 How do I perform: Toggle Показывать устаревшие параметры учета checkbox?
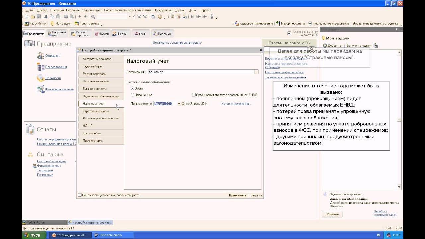[x=80, y=195]
